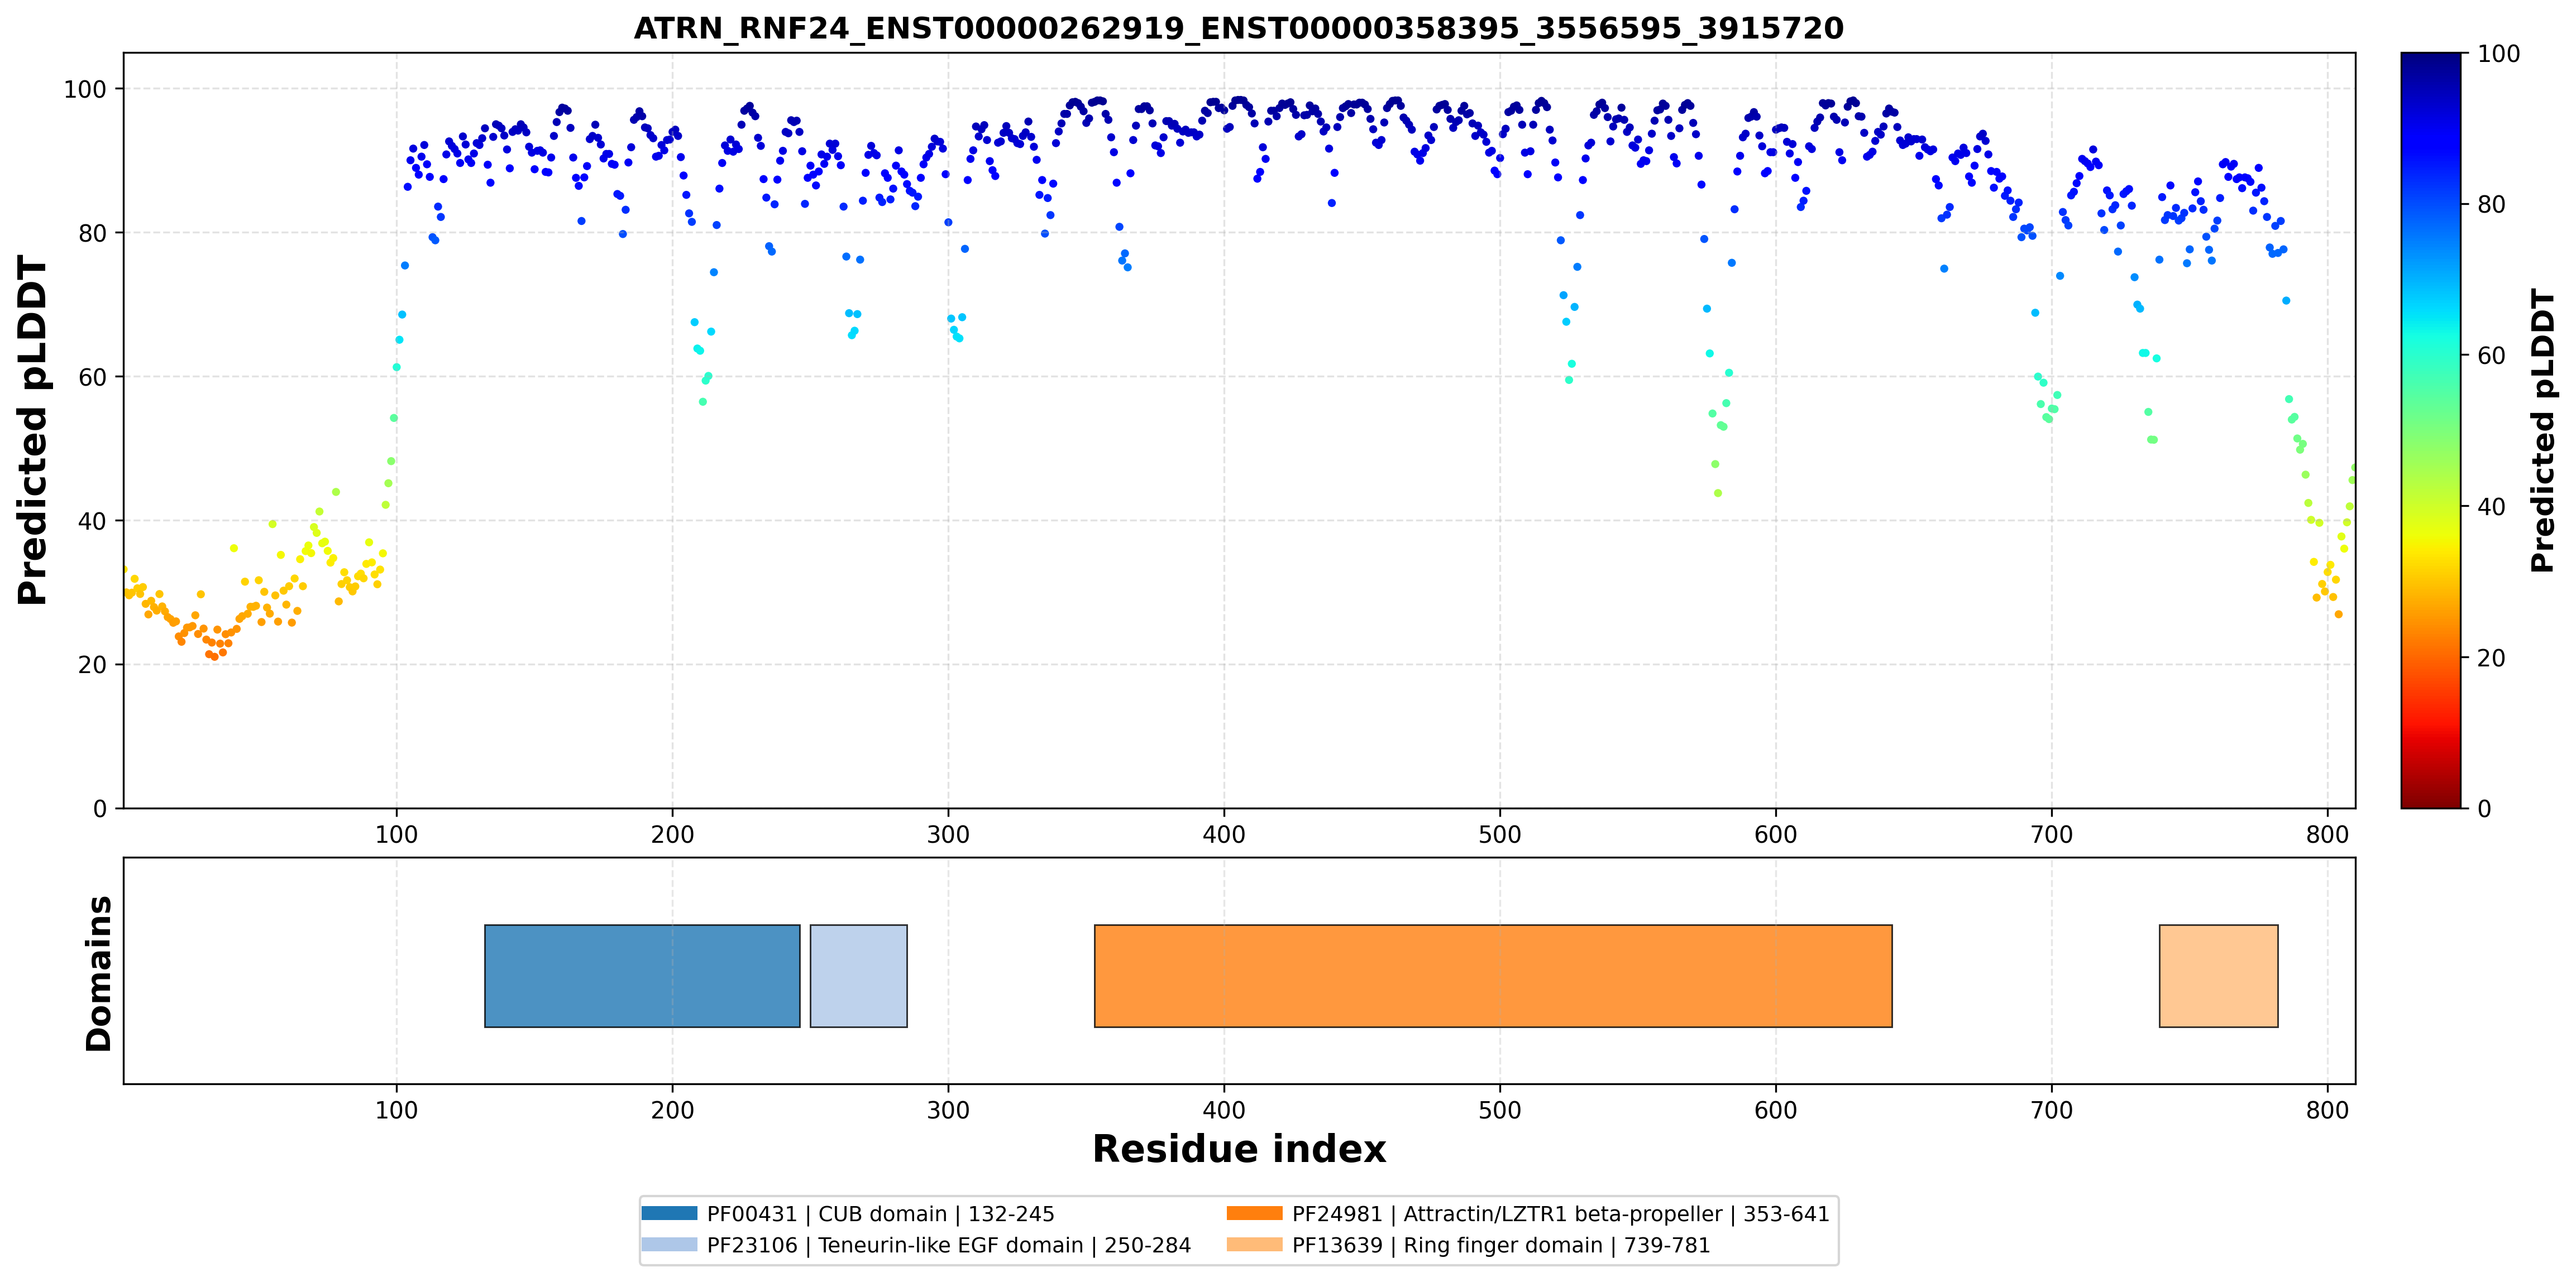Click the 60 tick on pLDDT y-axis
This screenshot has height=1282, width=2576.
point(92,378)
